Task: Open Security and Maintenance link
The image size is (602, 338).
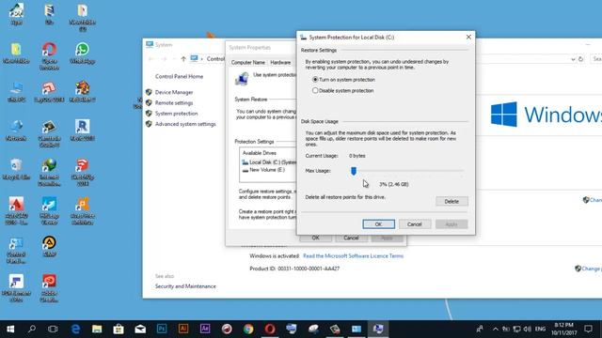Action: tap(185, 286)
